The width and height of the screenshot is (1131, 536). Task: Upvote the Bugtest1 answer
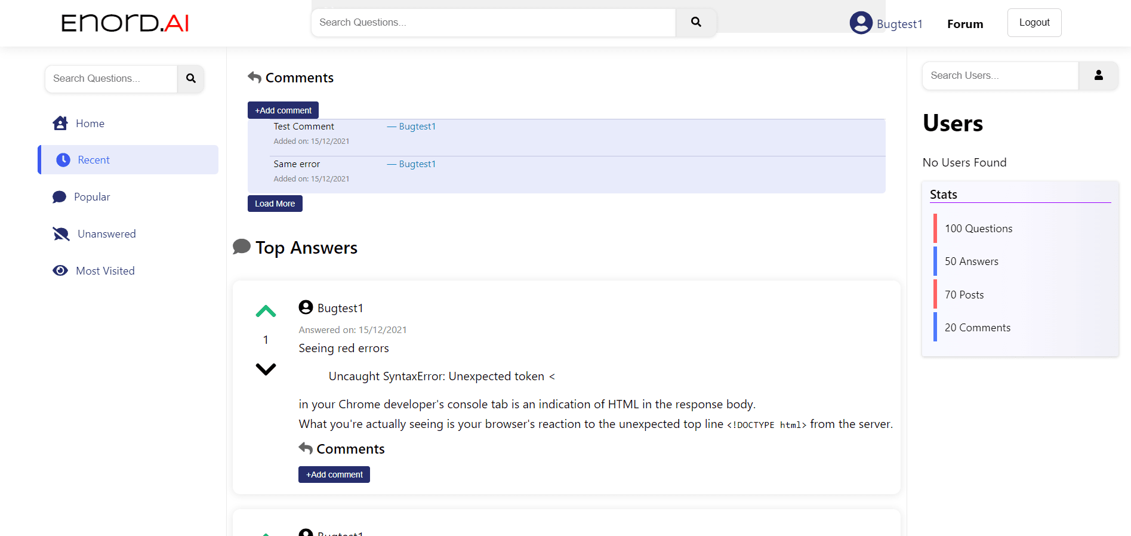(x=266, y=311)
